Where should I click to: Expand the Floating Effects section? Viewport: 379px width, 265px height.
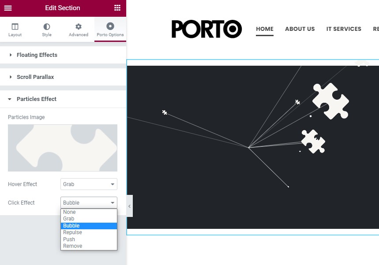point(63,55)
